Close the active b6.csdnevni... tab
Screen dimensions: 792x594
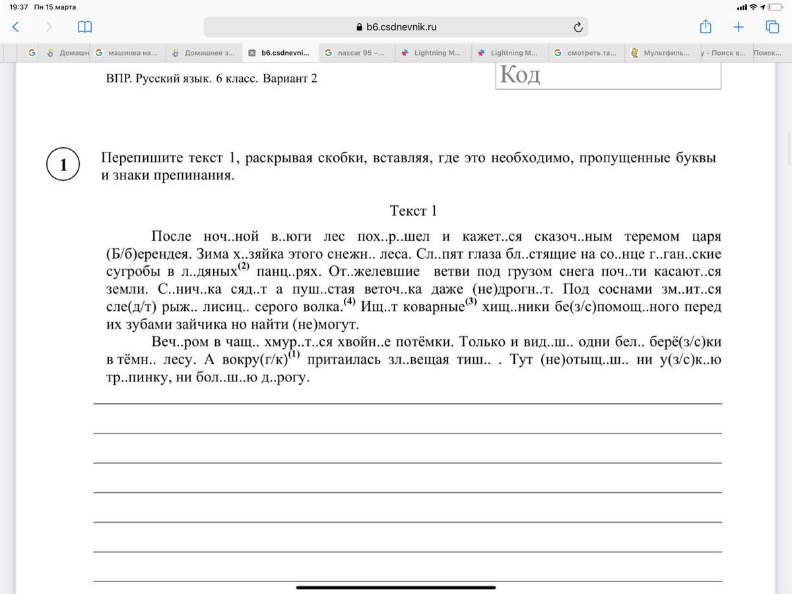(x=251, y=53)
